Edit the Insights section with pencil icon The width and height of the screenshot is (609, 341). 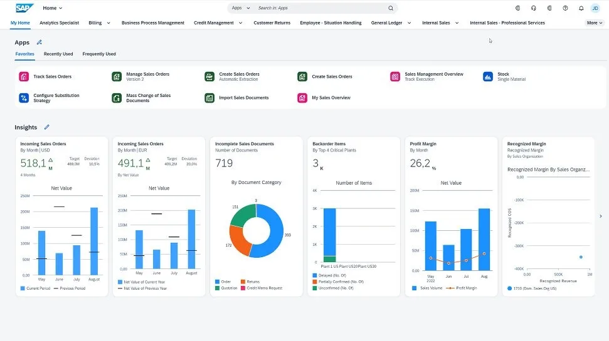pos(46,127)
